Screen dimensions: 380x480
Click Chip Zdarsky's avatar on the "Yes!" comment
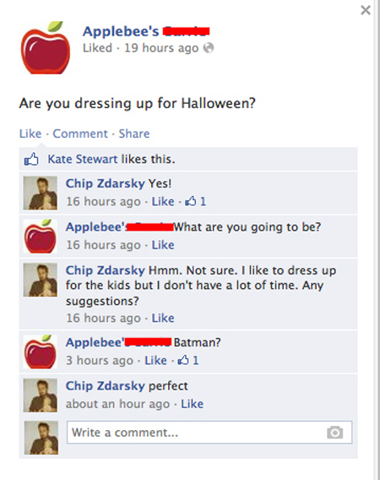tap(41, 193)
